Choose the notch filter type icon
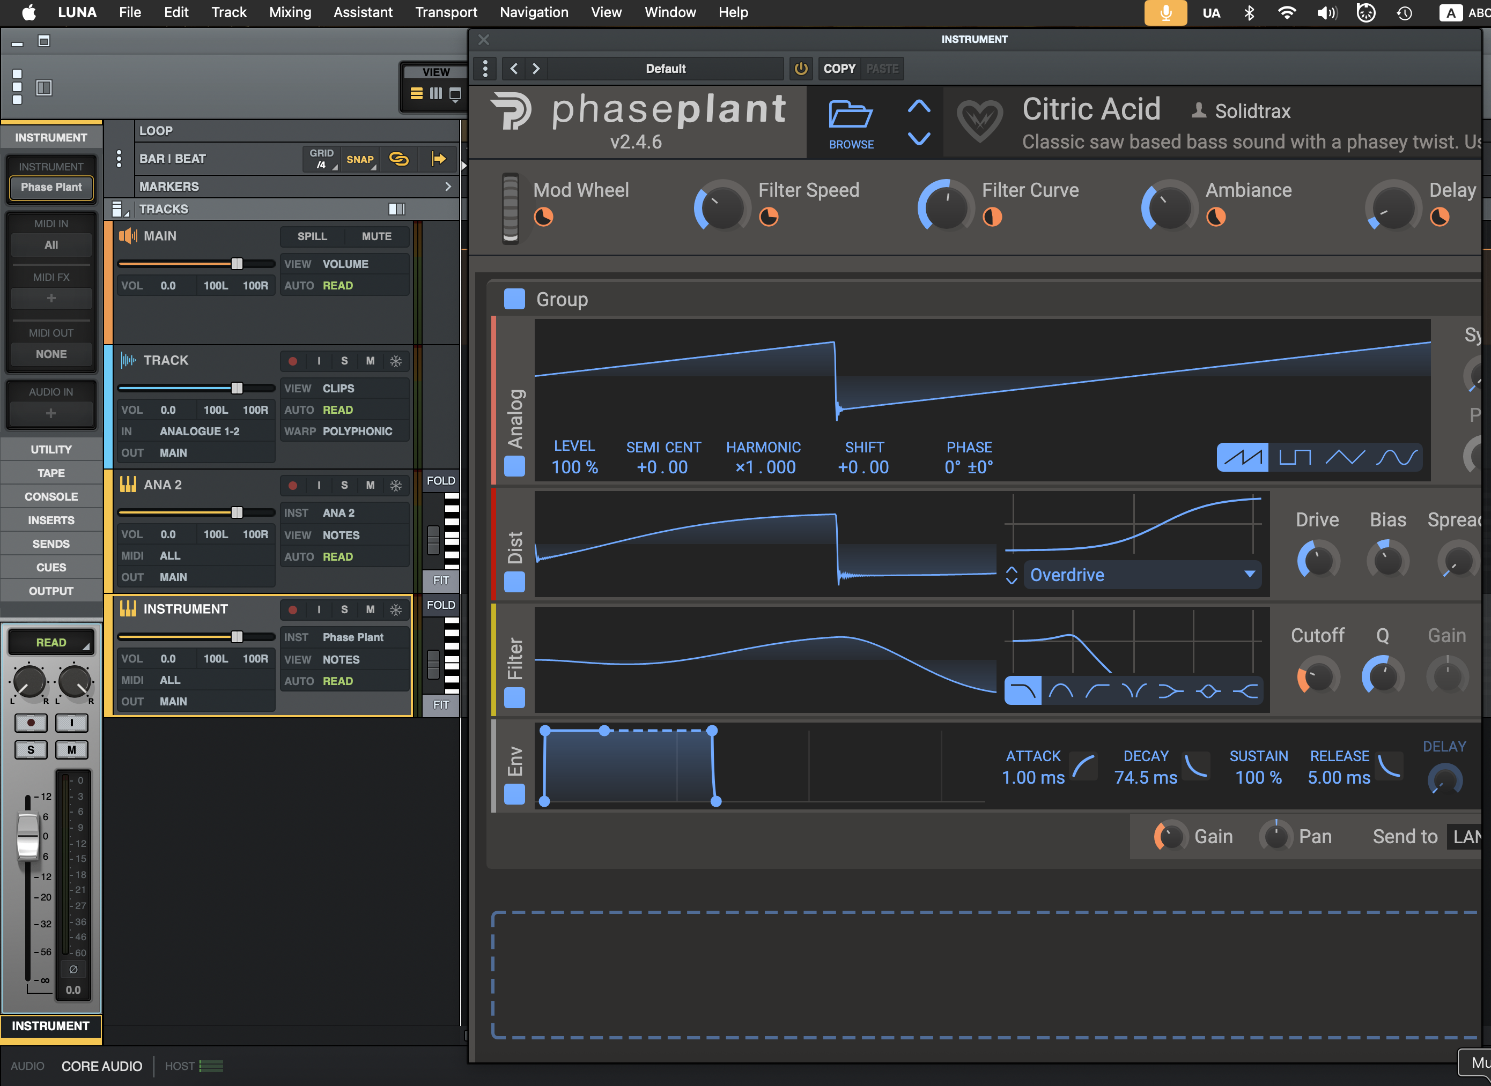 point(1133,691)
